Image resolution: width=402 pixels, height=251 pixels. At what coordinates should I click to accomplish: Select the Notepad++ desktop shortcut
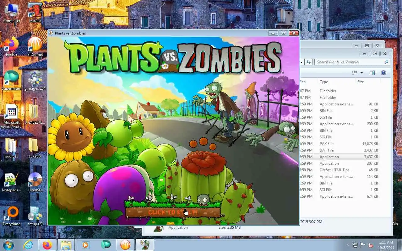12,182
